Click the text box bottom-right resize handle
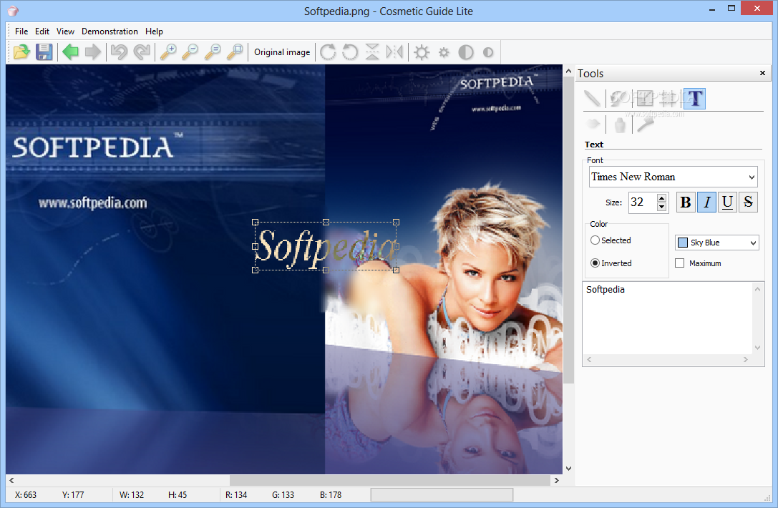Screen dimensions: 778x508 click(396, 270)
